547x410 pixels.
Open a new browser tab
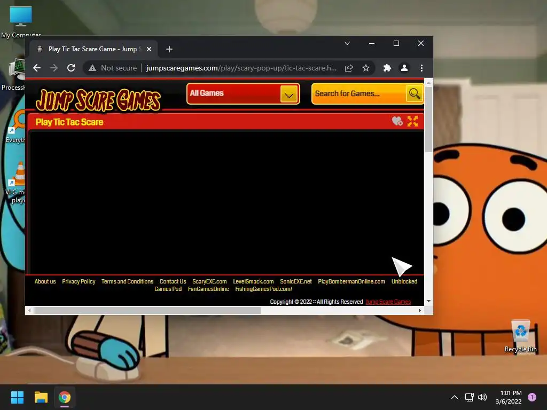tap(169, 49)
